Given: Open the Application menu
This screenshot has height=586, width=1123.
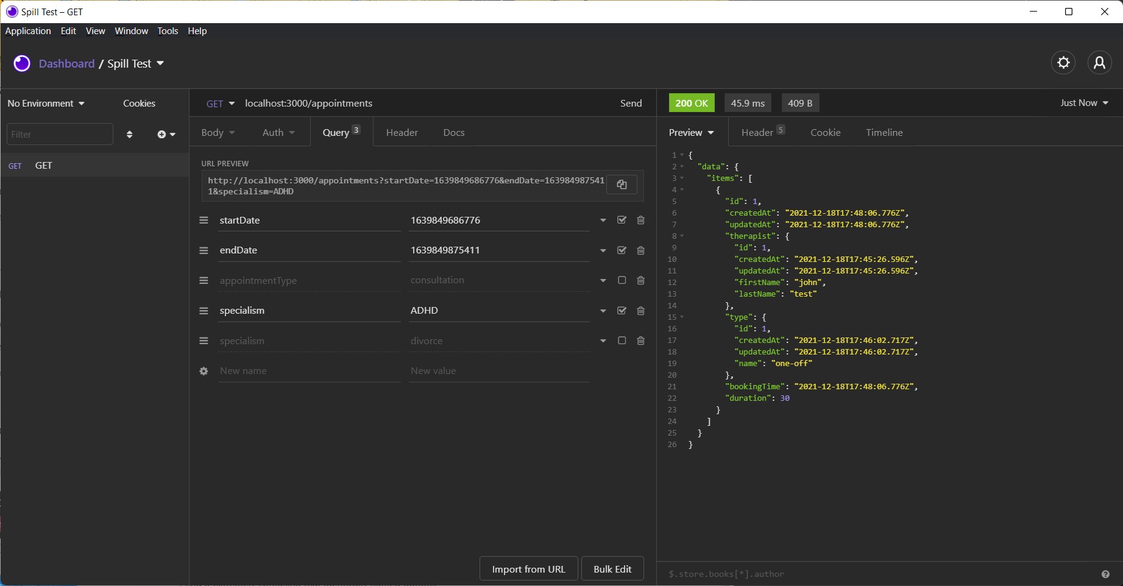Looking at the screenshot, I should (x=28, y=31).
